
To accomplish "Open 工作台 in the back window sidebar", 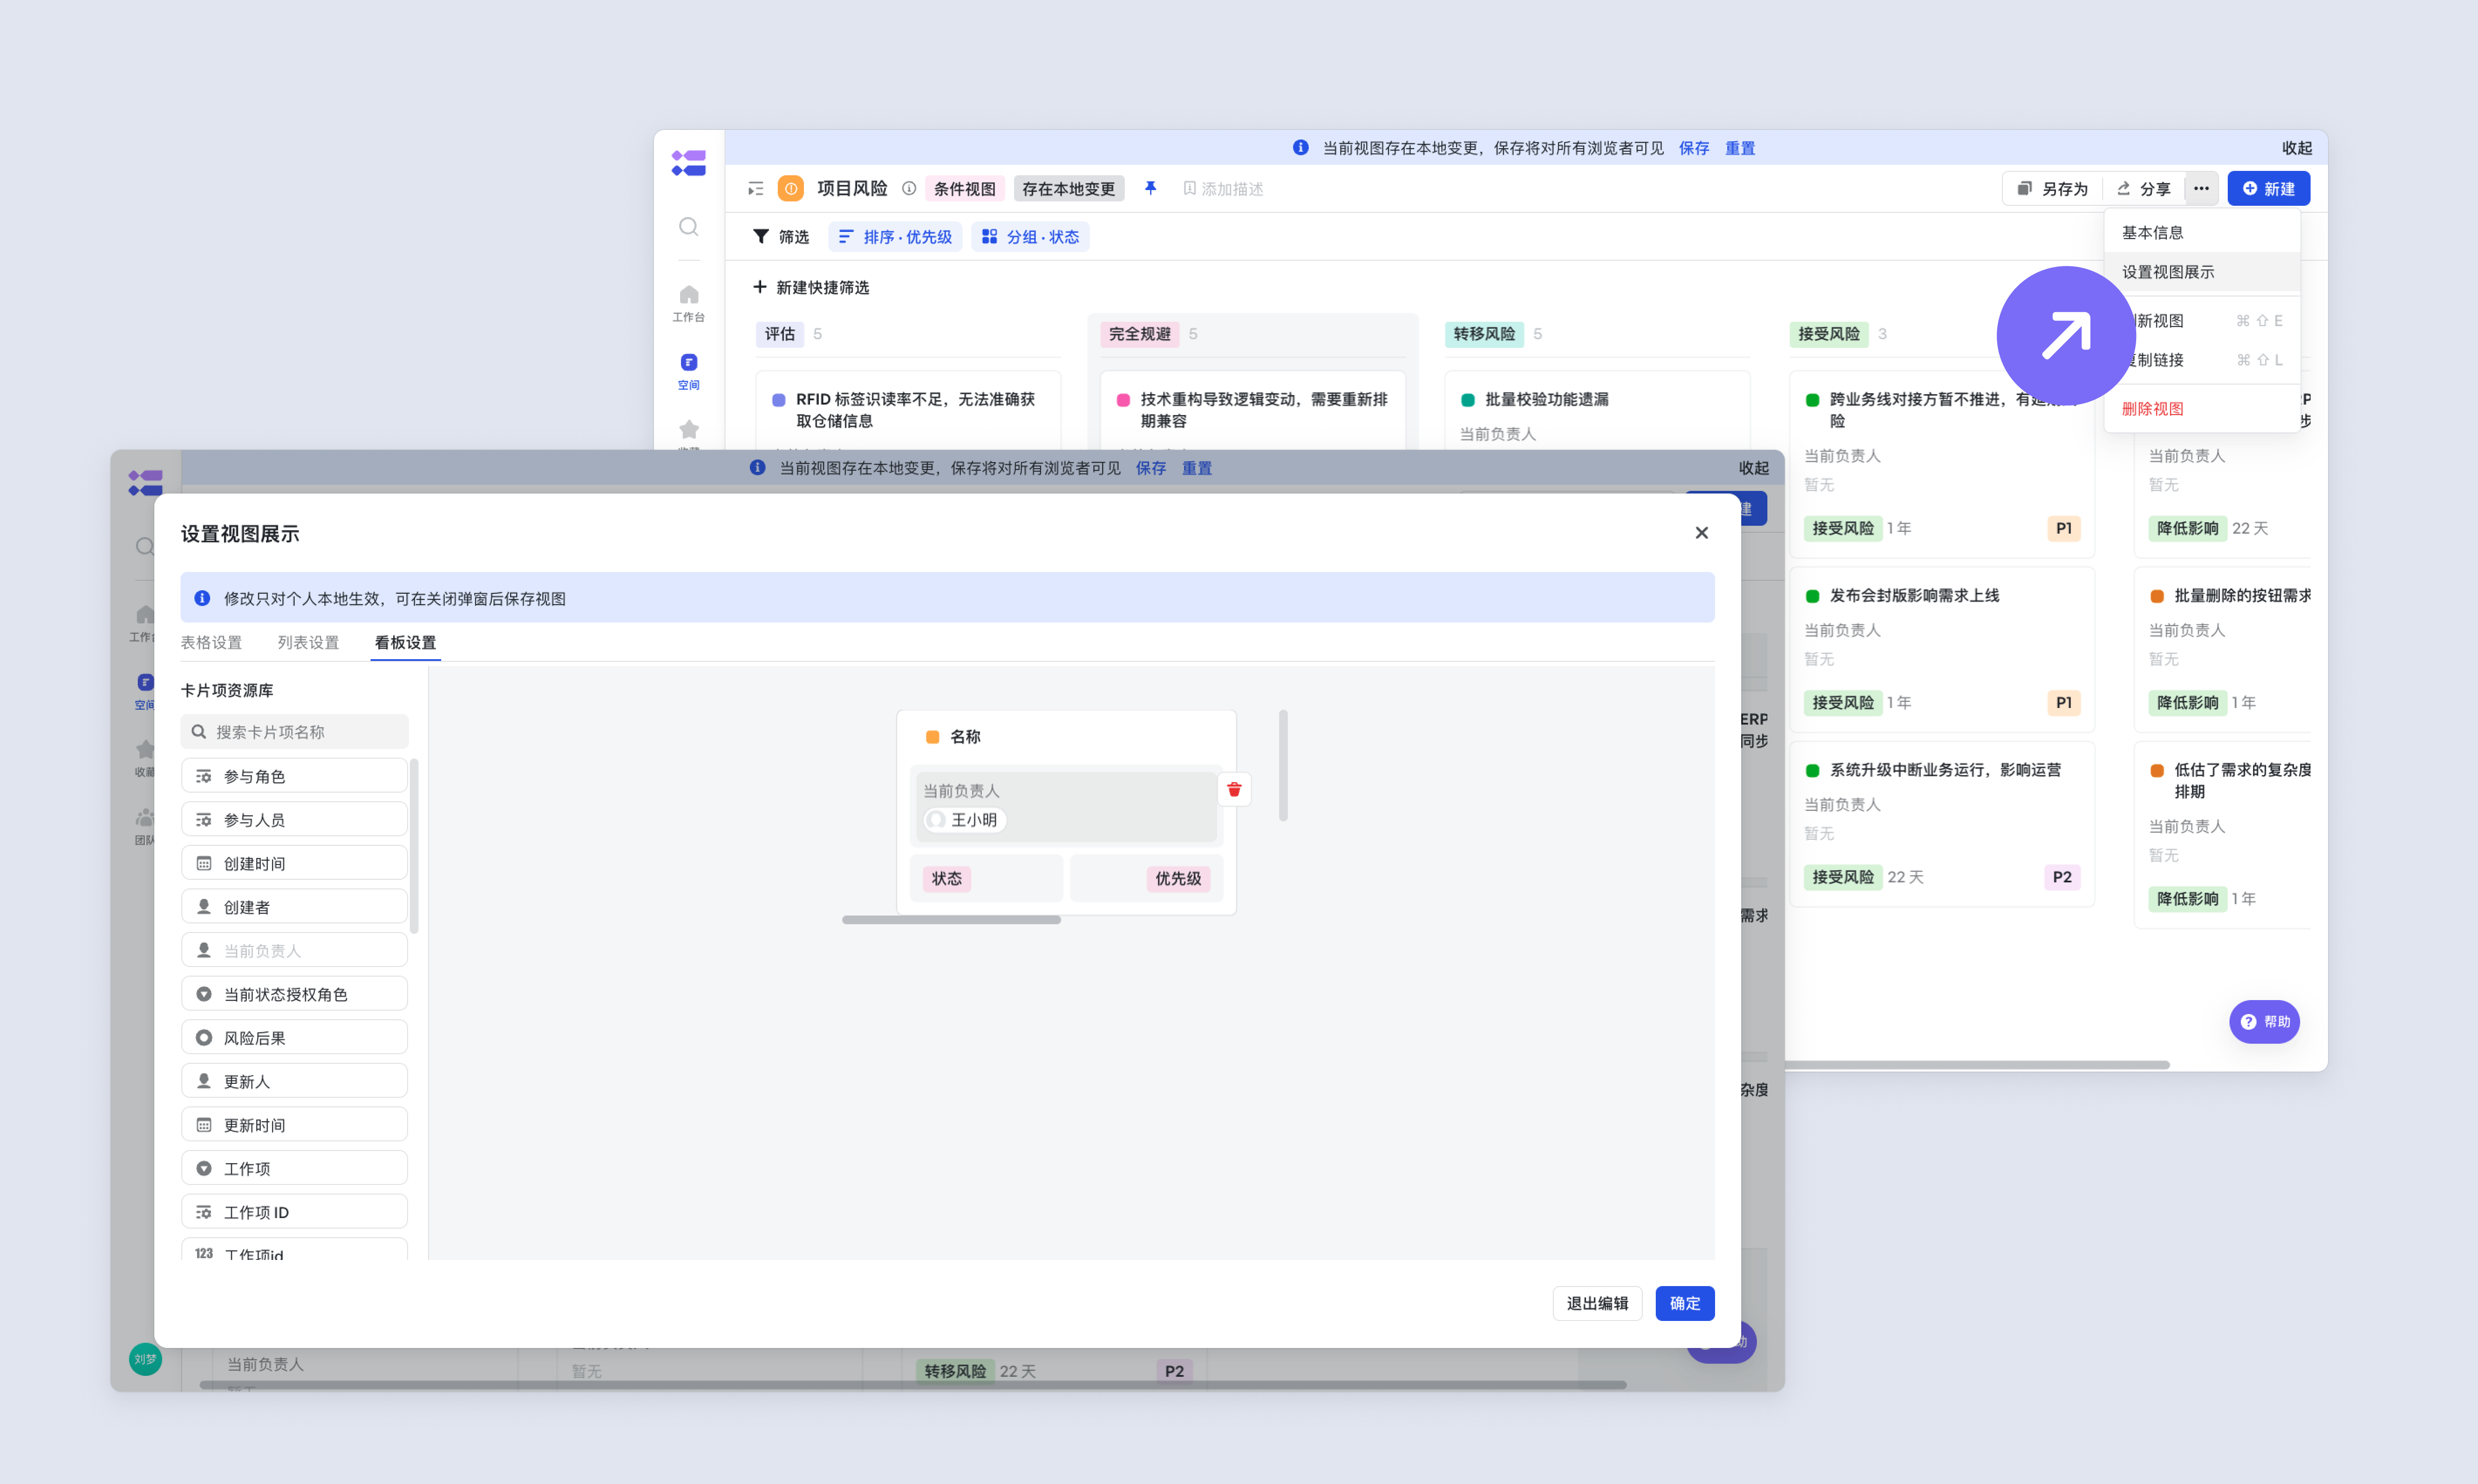I will (x=689, y=303).
